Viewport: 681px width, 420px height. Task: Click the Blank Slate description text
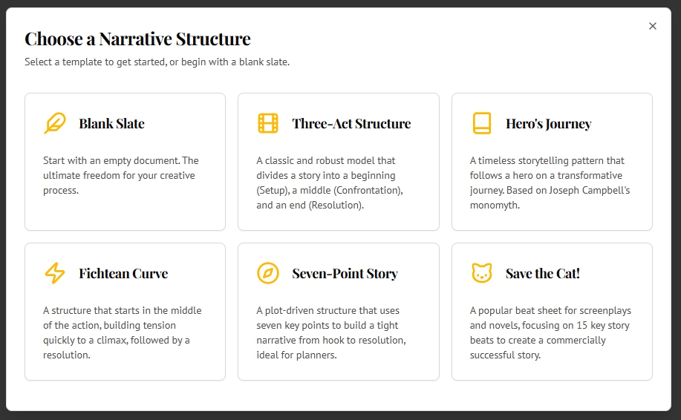pos(121,175)
